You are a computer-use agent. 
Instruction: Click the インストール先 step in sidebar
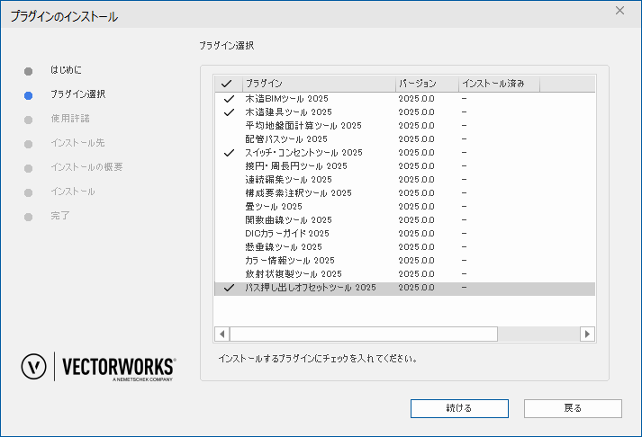pos(77,143)
